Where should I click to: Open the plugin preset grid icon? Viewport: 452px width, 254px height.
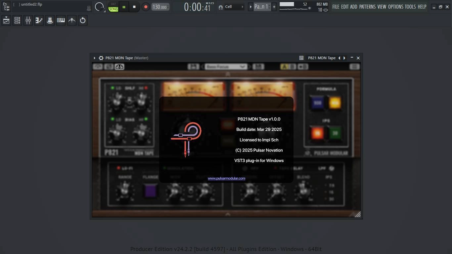(x=301, y=58)
